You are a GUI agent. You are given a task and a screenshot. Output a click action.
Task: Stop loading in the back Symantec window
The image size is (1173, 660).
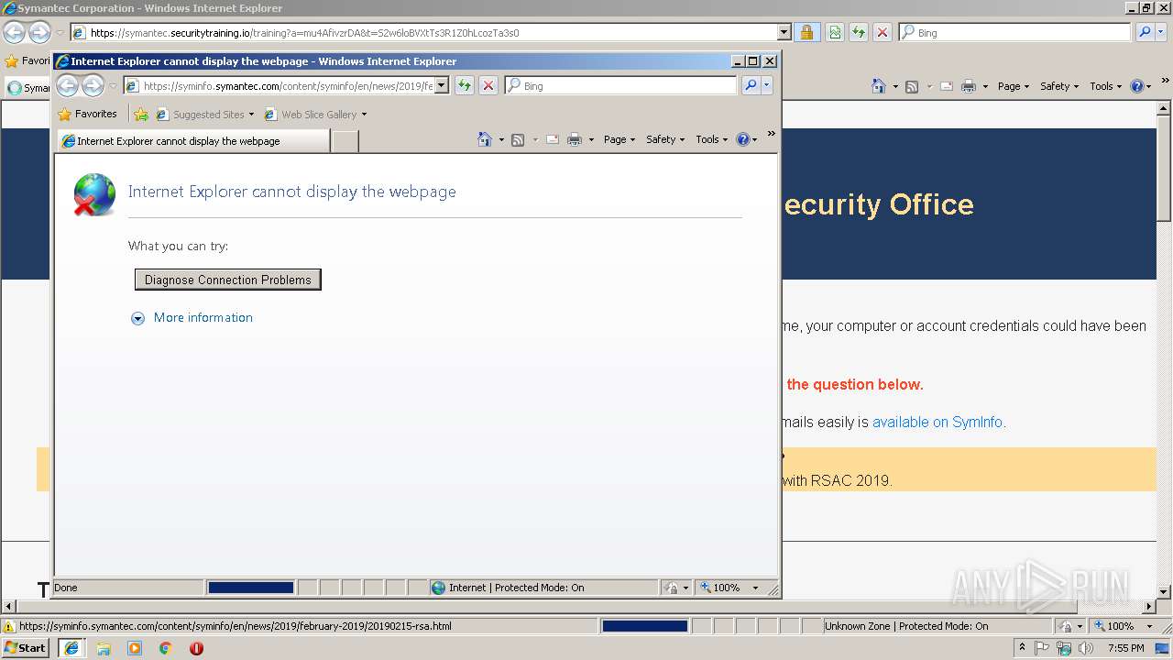882,32
